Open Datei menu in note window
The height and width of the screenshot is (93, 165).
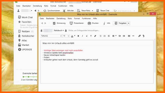click(42, 18)
